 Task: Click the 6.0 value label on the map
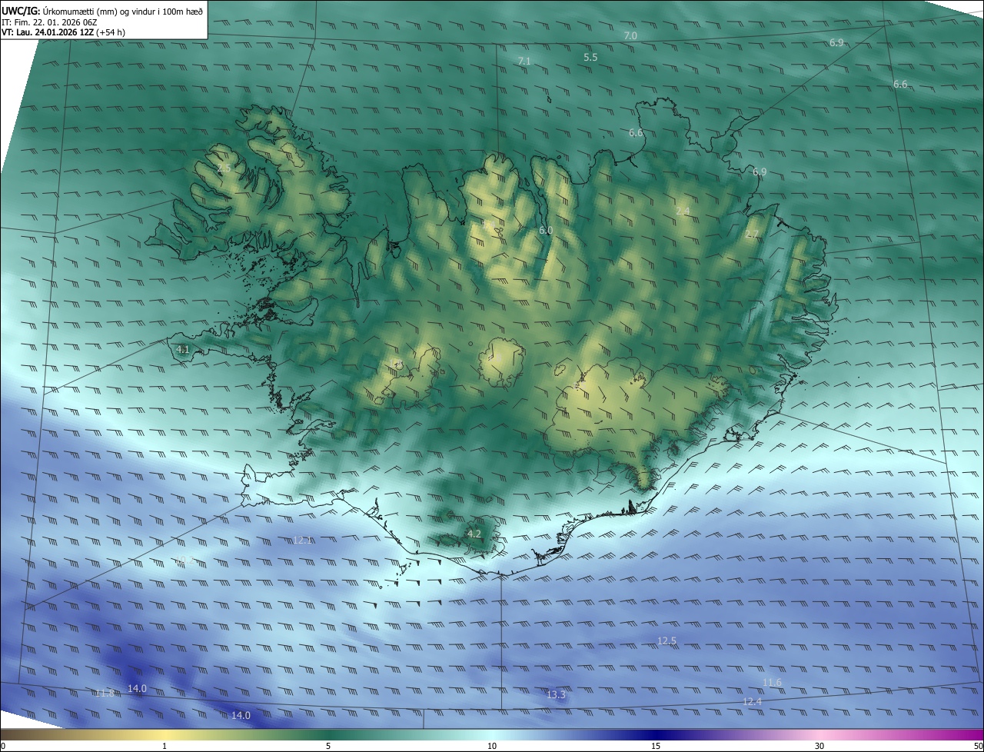(546, 231)
